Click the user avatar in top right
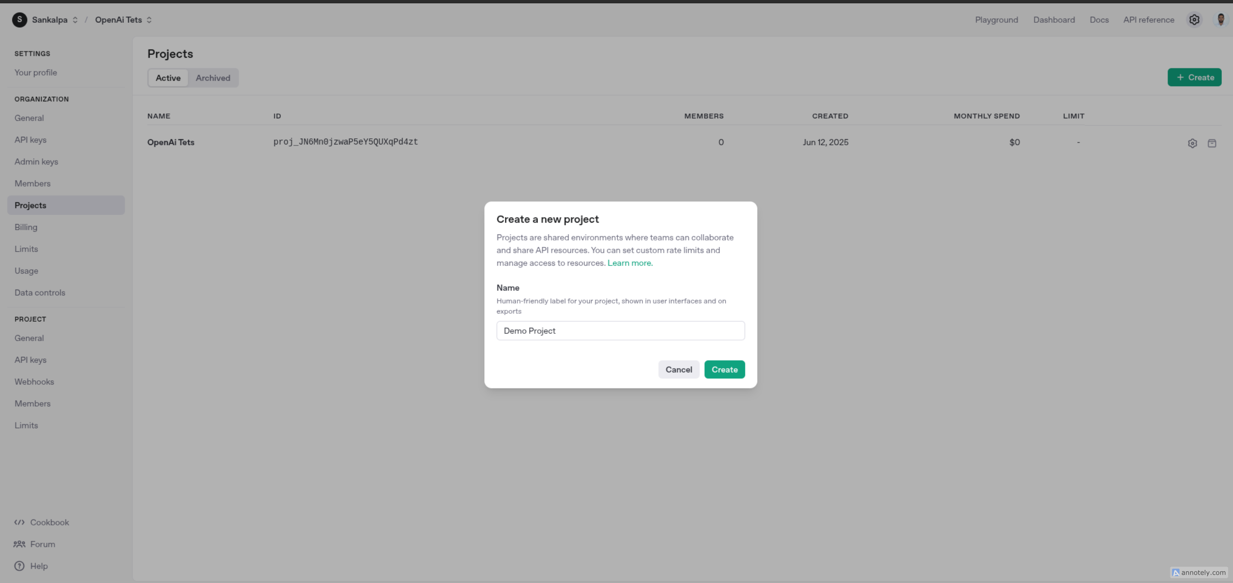 [x=1220, y=20]
